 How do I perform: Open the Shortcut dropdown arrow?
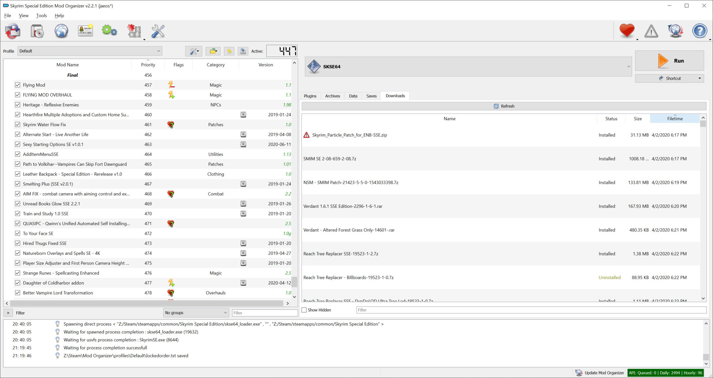point(700,79)
